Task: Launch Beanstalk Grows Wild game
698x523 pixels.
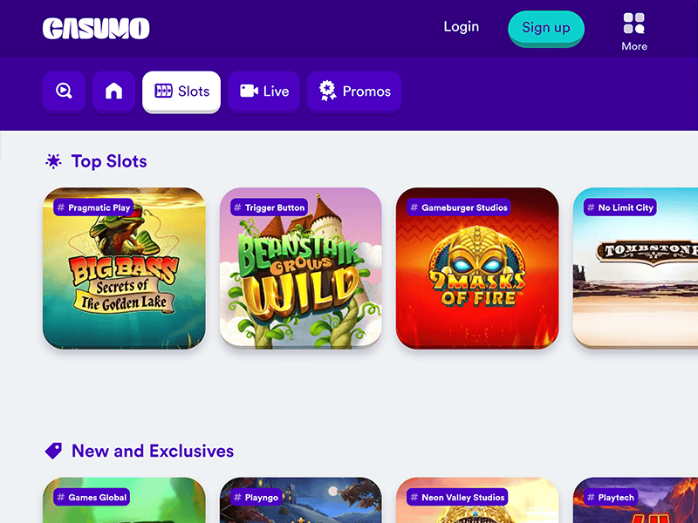Action: (301, 268)
